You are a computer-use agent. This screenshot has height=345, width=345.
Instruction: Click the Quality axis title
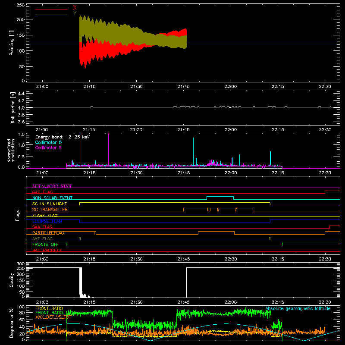pos(12,280)
